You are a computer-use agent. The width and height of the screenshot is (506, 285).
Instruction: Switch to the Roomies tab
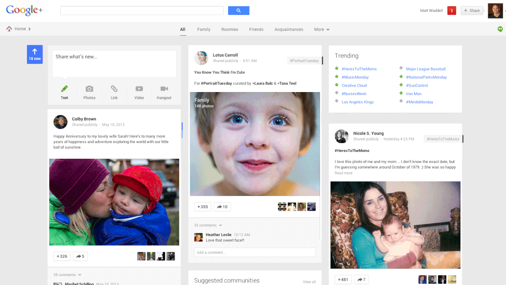[x=230, y=30]
